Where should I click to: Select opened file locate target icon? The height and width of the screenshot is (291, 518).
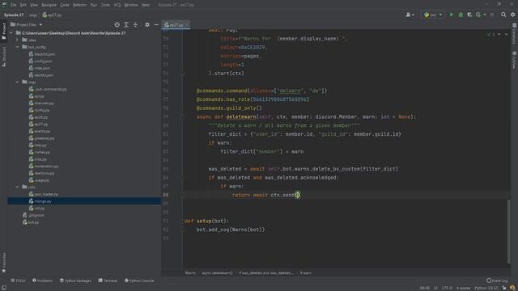tap(117, 25)
